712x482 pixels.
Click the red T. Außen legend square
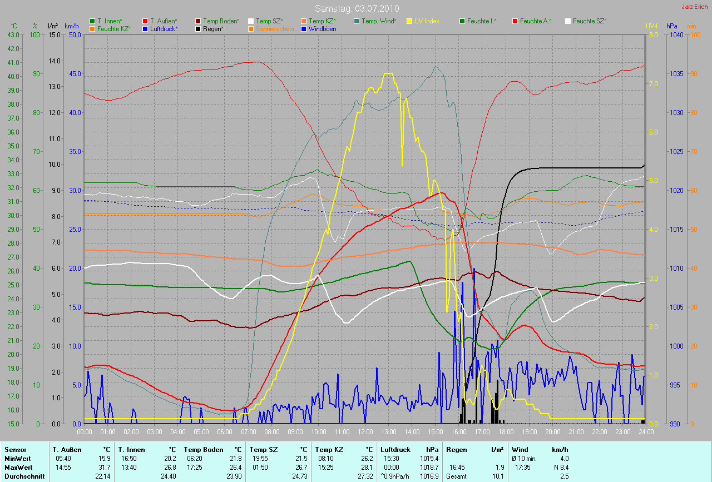point(145,21)
